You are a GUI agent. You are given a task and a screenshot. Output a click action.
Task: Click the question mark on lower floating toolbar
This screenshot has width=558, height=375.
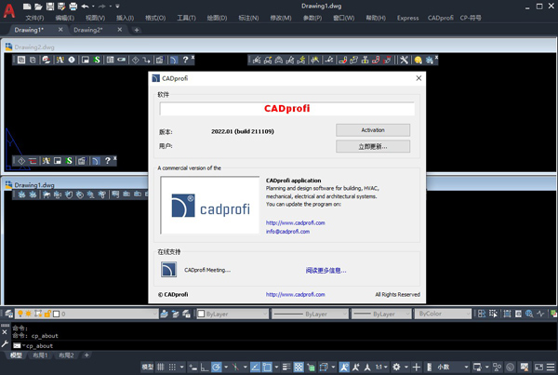pos(107,161)
